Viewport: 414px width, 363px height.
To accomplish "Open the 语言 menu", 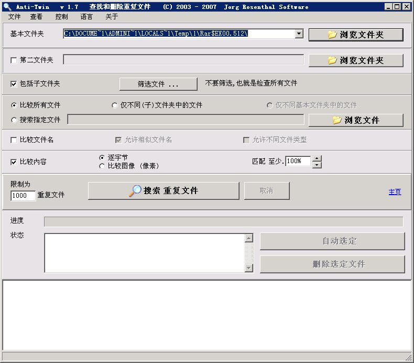I will 86,17.
